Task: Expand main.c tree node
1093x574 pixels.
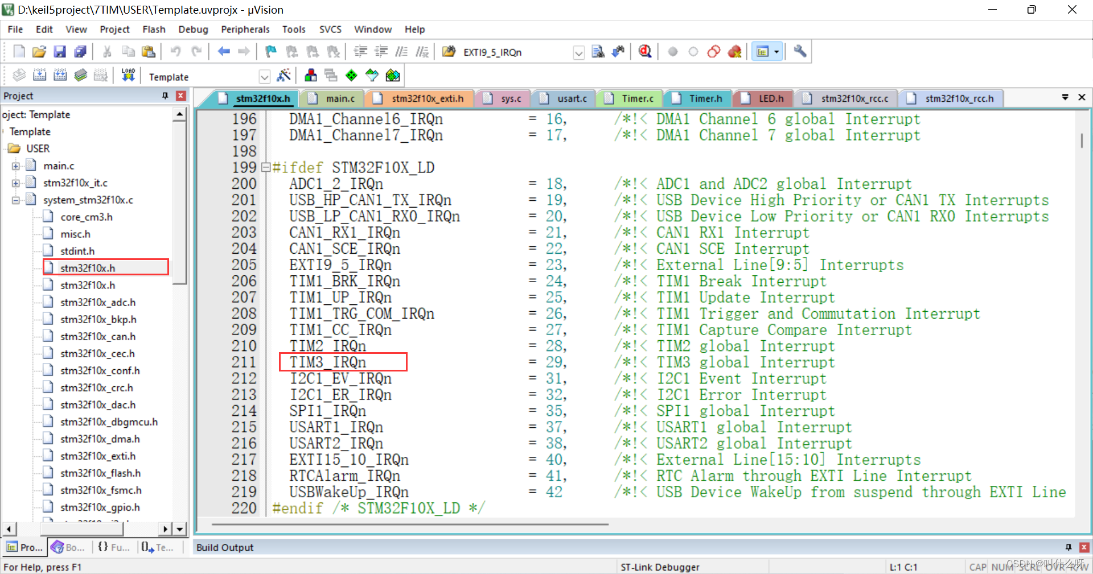Action: pyautogui.click(x=16, y=166)
